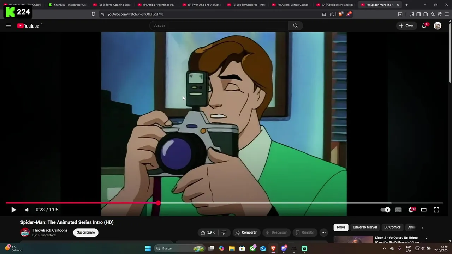Image resolution: width=452 pixels, height=254 pixels.
Task: Subscribe with the Suscribirme button
Action: [x=86, y=232]
